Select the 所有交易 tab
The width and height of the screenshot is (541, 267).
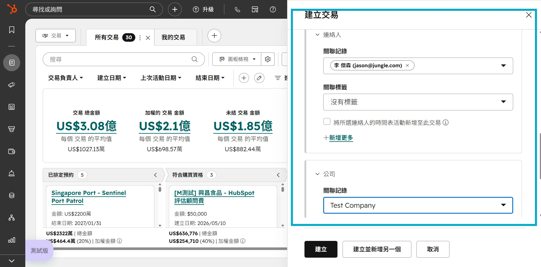(x=107, y=37)
